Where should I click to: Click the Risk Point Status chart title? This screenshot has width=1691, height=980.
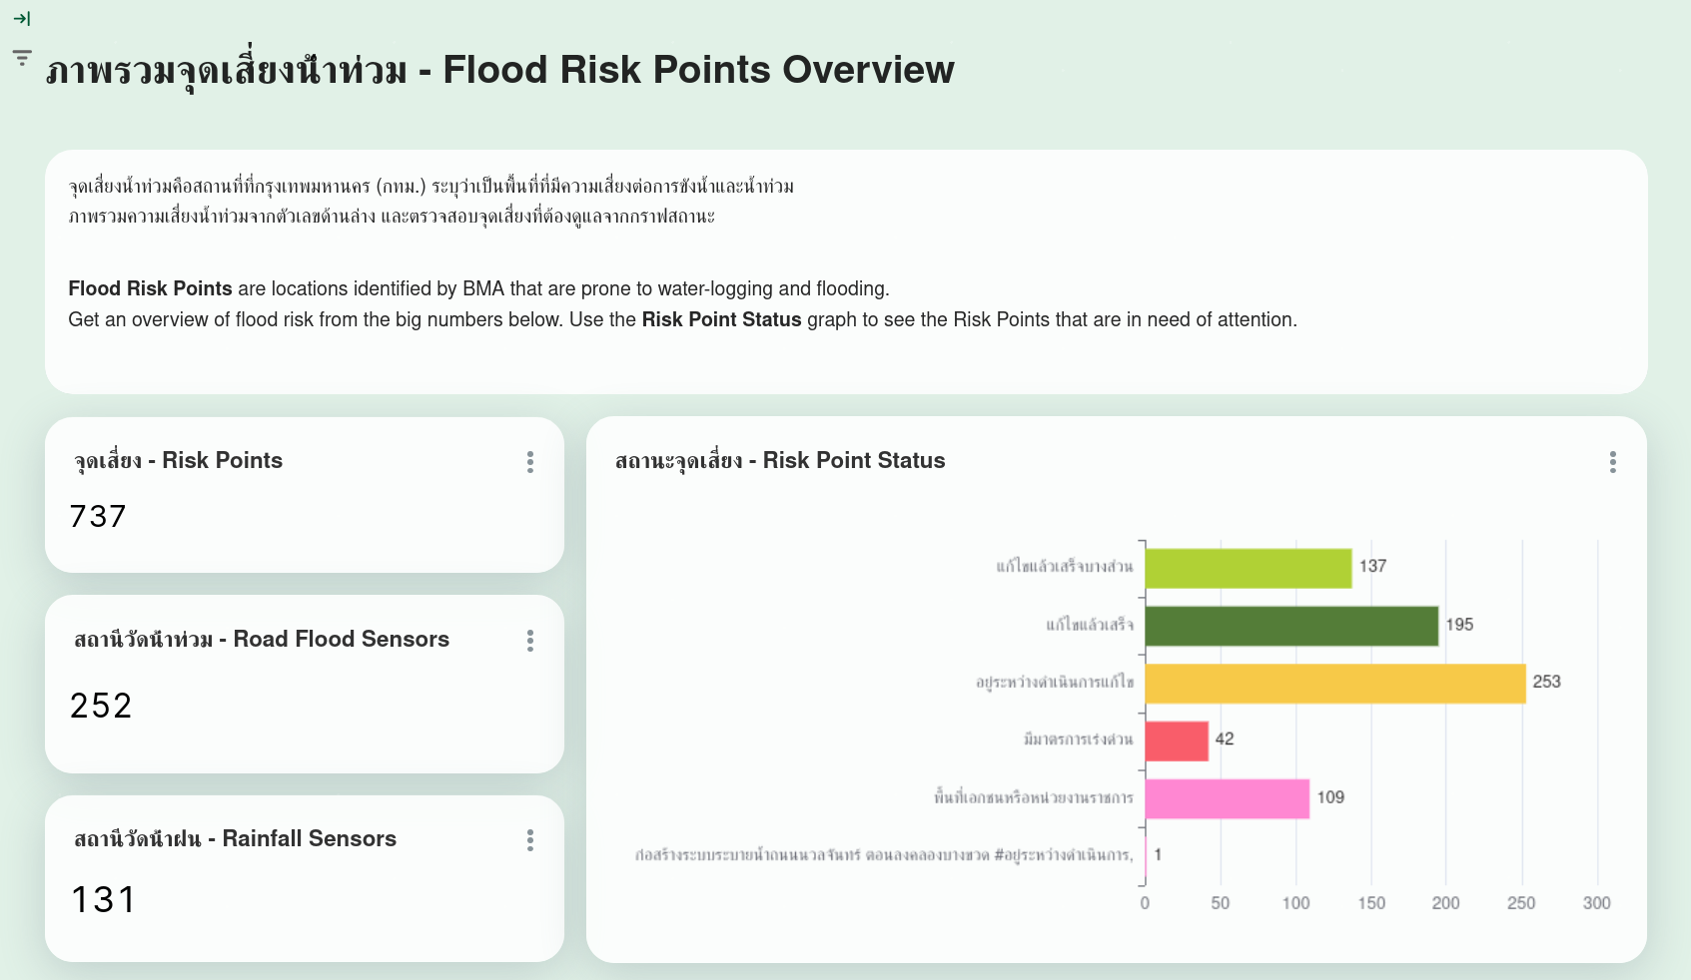pyautogui.click(x=780, y=461)
